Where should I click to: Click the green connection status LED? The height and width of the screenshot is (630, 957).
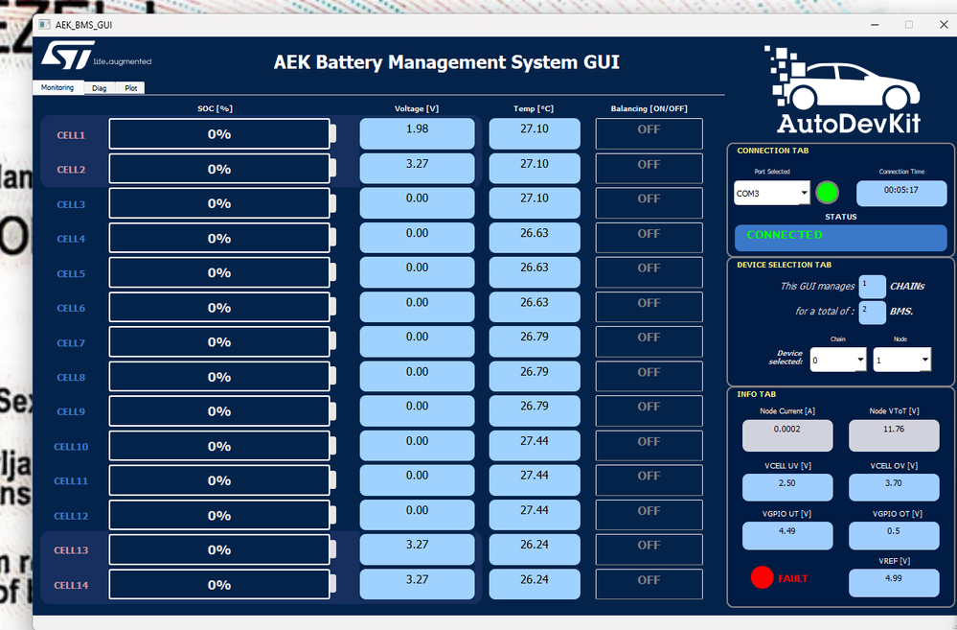(x=827, y=193)
